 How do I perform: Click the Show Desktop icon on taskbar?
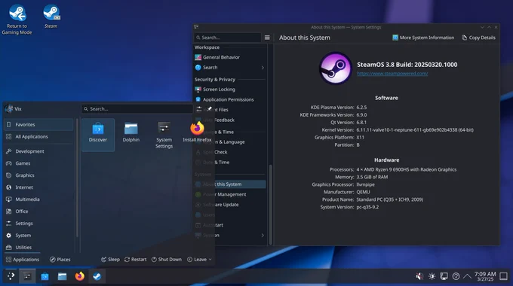point(503,276)
